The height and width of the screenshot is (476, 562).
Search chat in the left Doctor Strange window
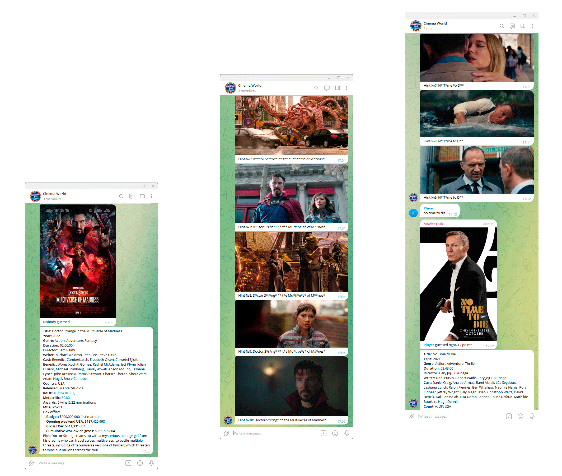(121, 197)
